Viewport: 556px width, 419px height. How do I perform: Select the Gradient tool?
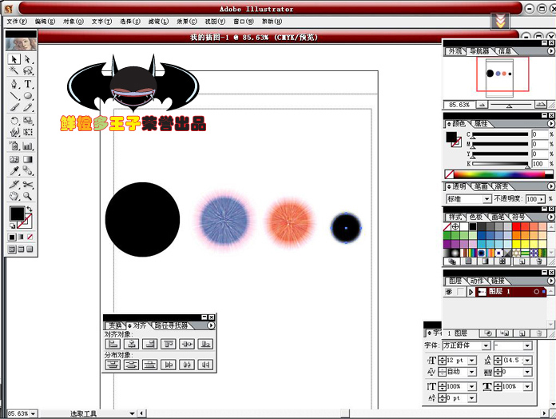point(28,159)
